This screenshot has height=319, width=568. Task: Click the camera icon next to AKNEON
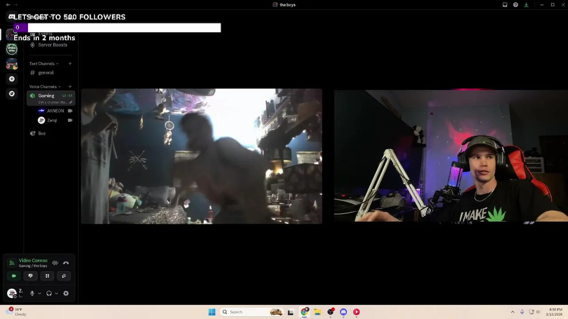point(70,111)
